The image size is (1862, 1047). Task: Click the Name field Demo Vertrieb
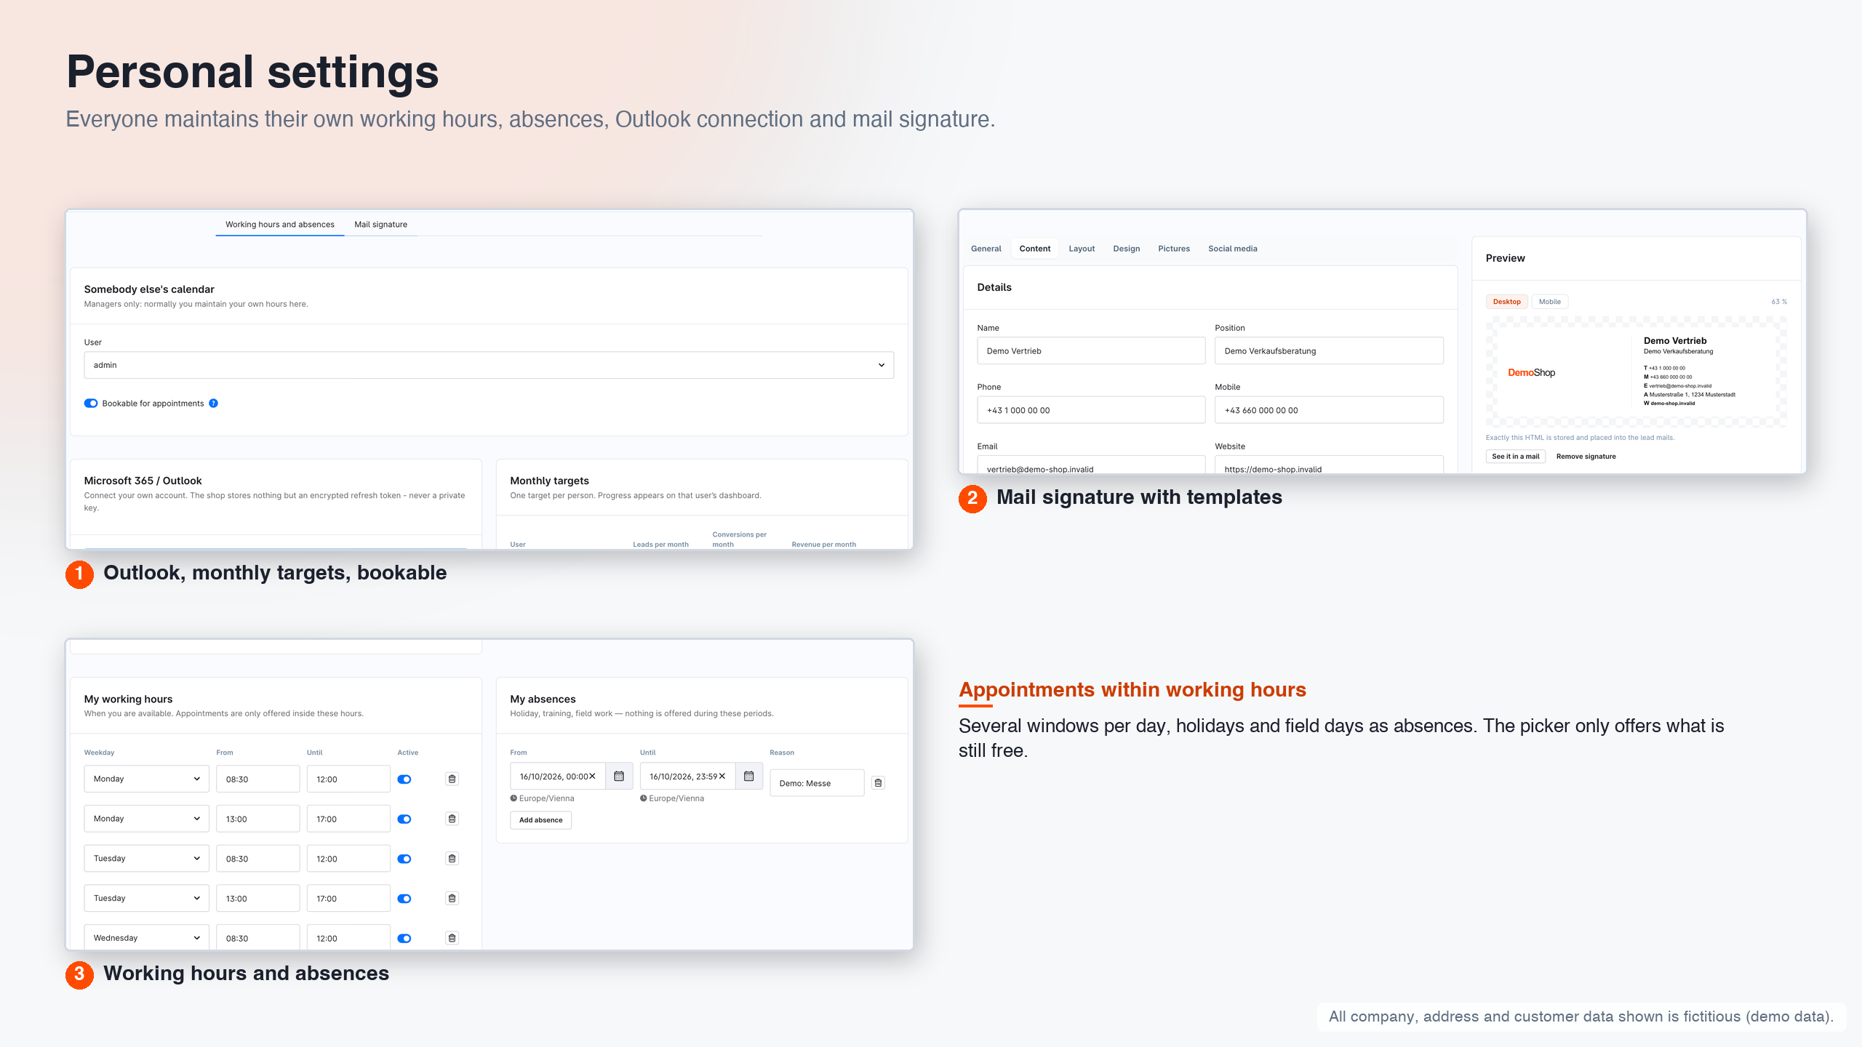[1091, 350]
